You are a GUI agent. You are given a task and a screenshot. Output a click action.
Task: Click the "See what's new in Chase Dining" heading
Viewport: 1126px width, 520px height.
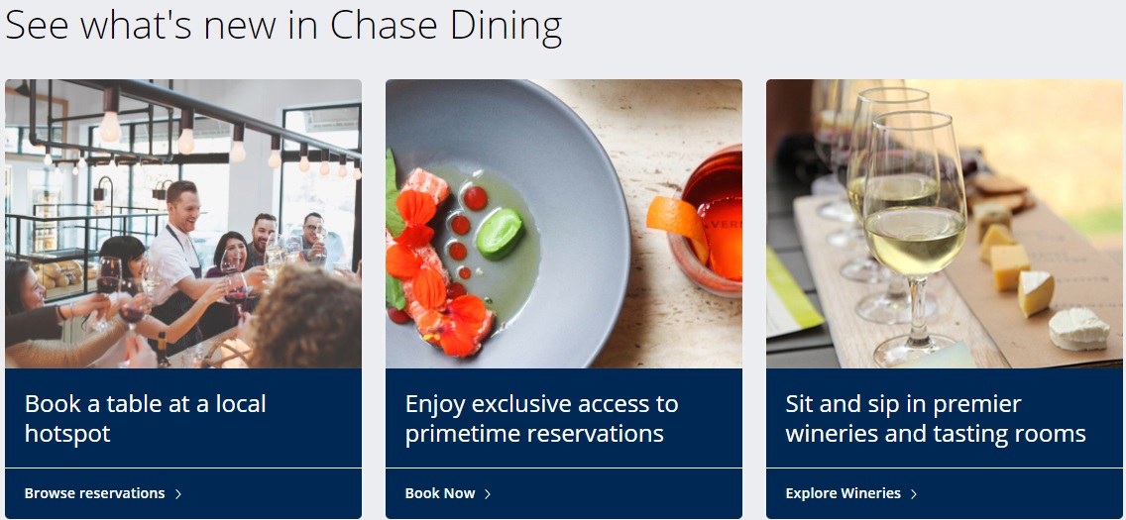(x=283, y=26)
